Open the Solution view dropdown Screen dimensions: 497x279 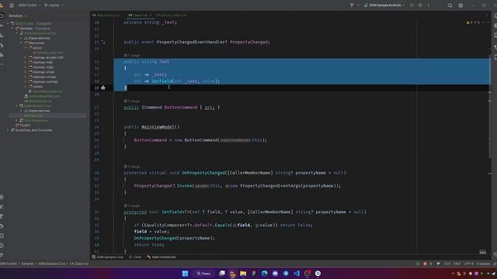[x=17, y=15]
